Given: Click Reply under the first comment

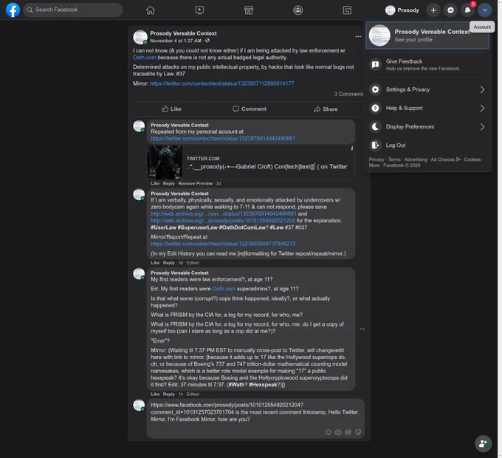Looking at the screenshot, I should point(169,183).
